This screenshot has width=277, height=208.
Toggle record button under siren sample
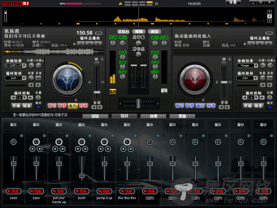(x=13, y=191)
